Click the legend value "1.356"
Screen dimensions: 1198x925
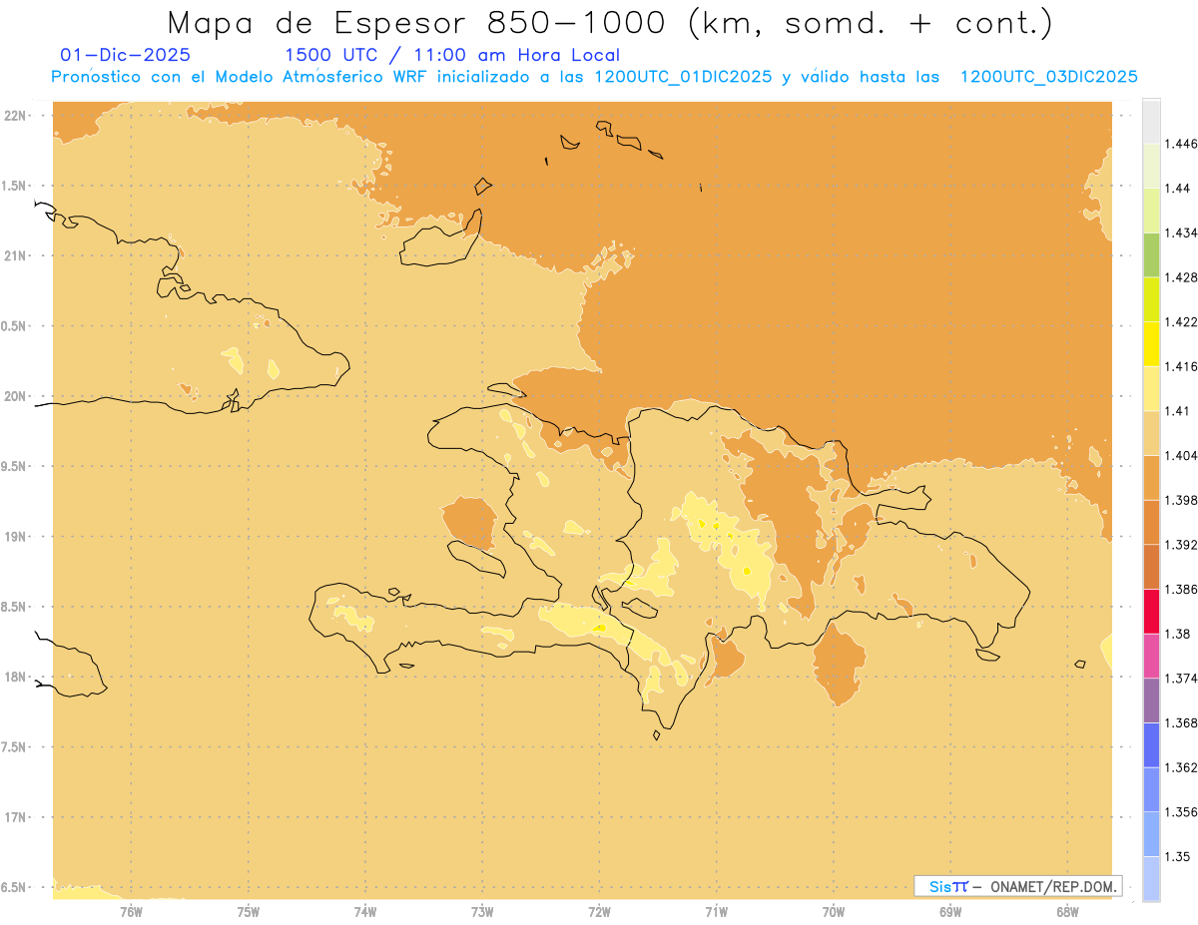coord(1181,812)
